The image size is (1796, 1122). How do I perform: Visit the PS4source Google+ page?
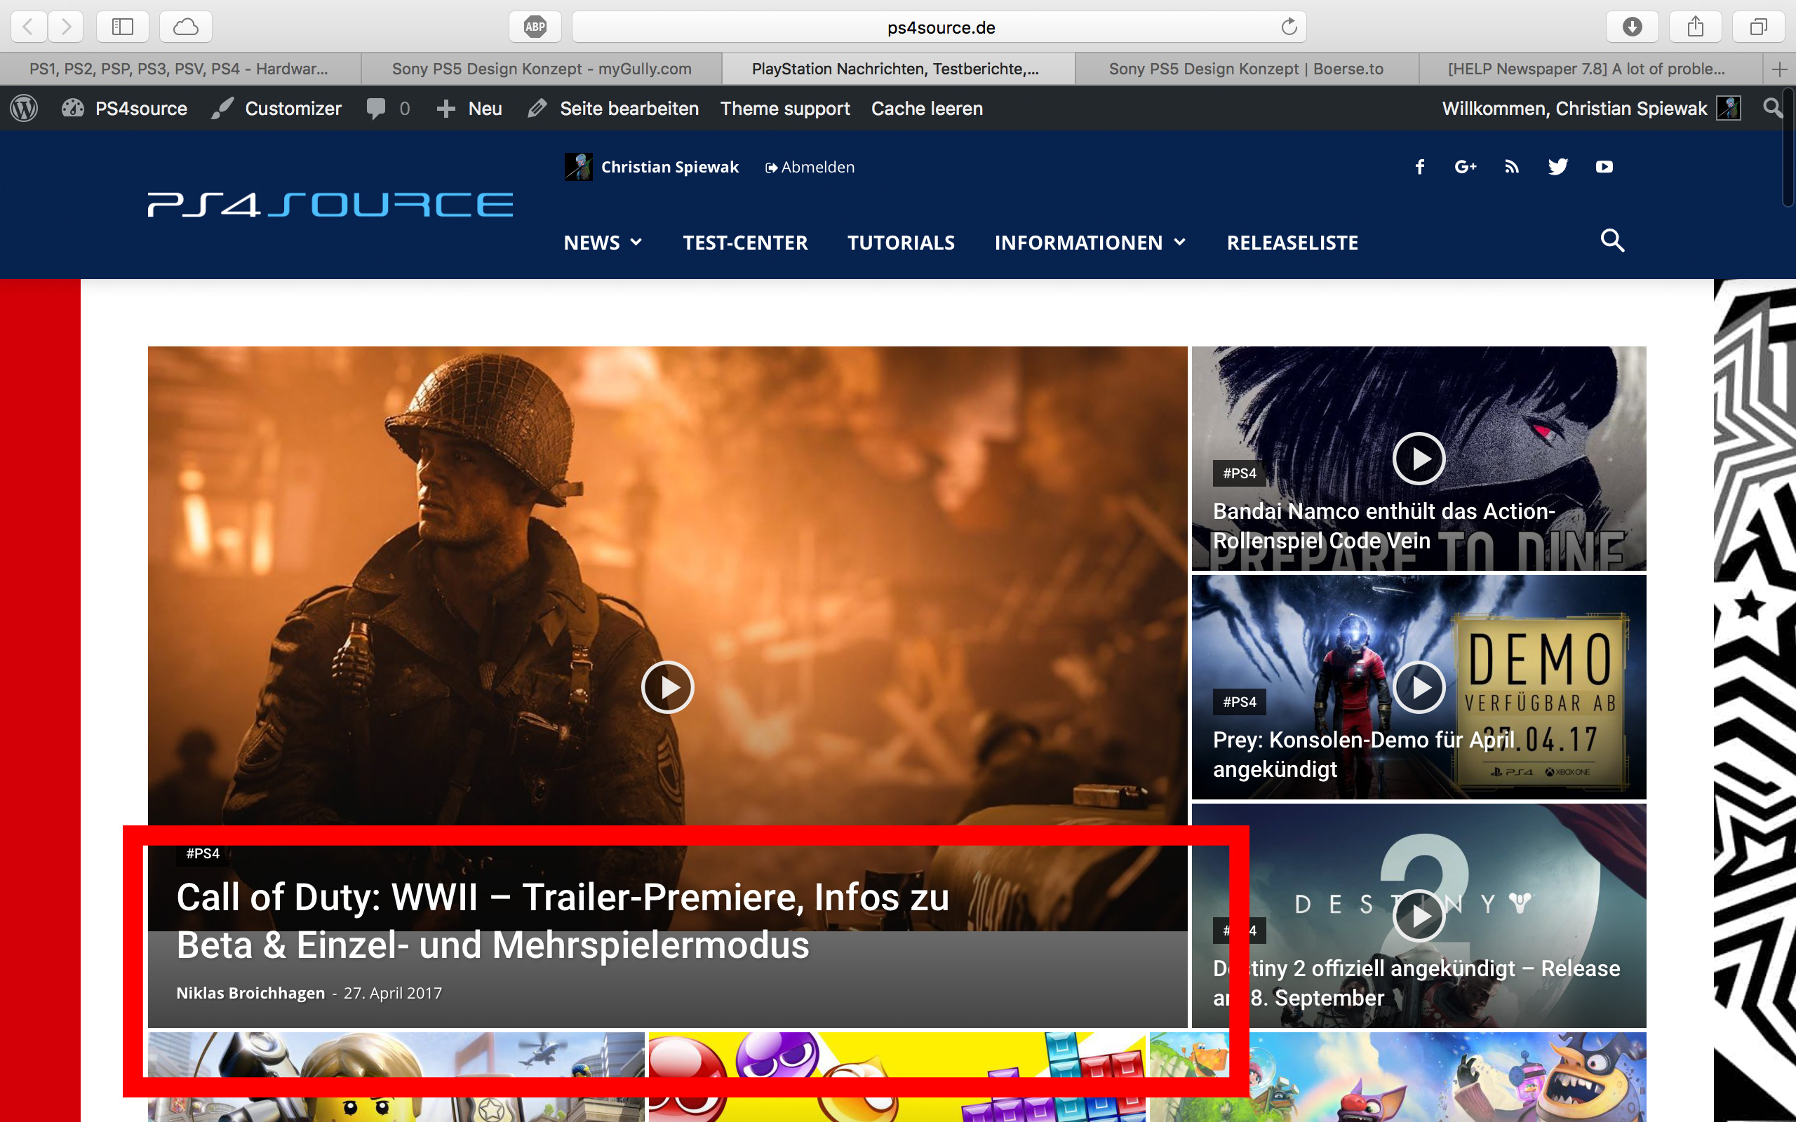pos(1466,167)
